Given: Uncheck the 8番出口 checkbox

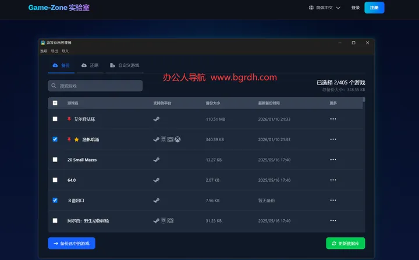Looking at the screenshot, I should [55, 201].
